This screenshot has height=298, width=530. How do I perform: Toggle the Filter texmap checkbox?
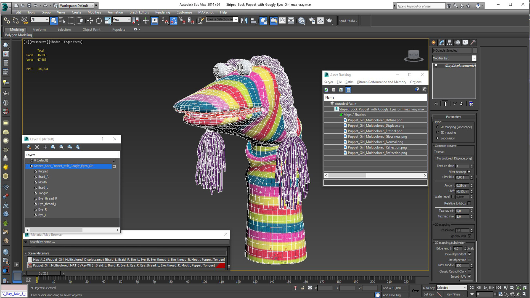click(x=469, y=172)
